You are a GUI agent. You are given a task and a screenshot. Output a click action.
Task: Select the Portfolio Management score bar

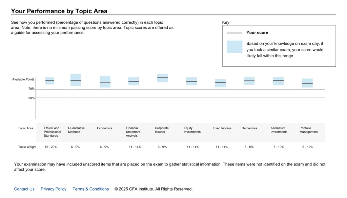[307, 83]
